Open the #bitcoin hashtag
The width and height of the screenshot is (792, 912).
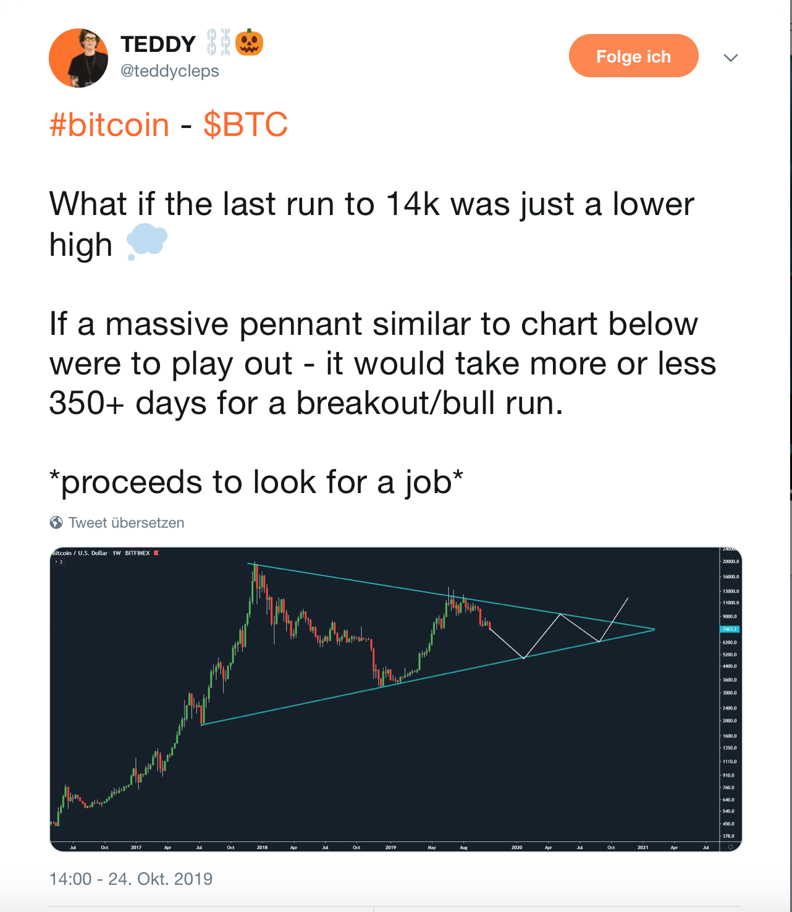(x=109, y=125)
